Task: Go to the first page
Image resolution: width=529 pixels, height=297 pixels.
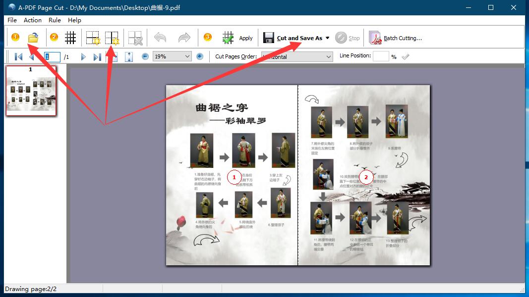Action: pos(18,56)
